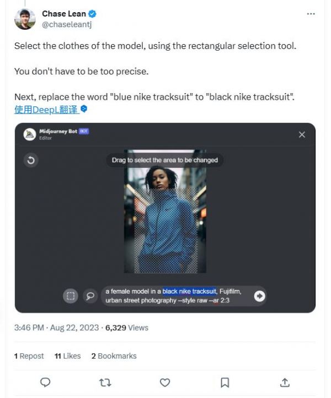The width and height of the screenshot is (331, 398).
Task: View the 11 Likes list
Action: tap(68, 356)
